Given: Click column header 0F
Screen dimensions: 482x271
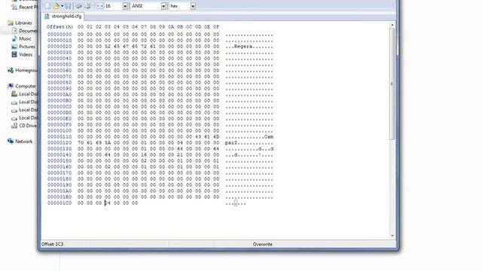Looking at the screenshot, I should (x=216, y=27).
